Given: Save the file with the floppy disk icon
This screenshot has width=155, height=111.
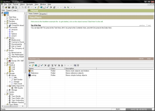Looking at the screenshot, I should pos(9,7).
